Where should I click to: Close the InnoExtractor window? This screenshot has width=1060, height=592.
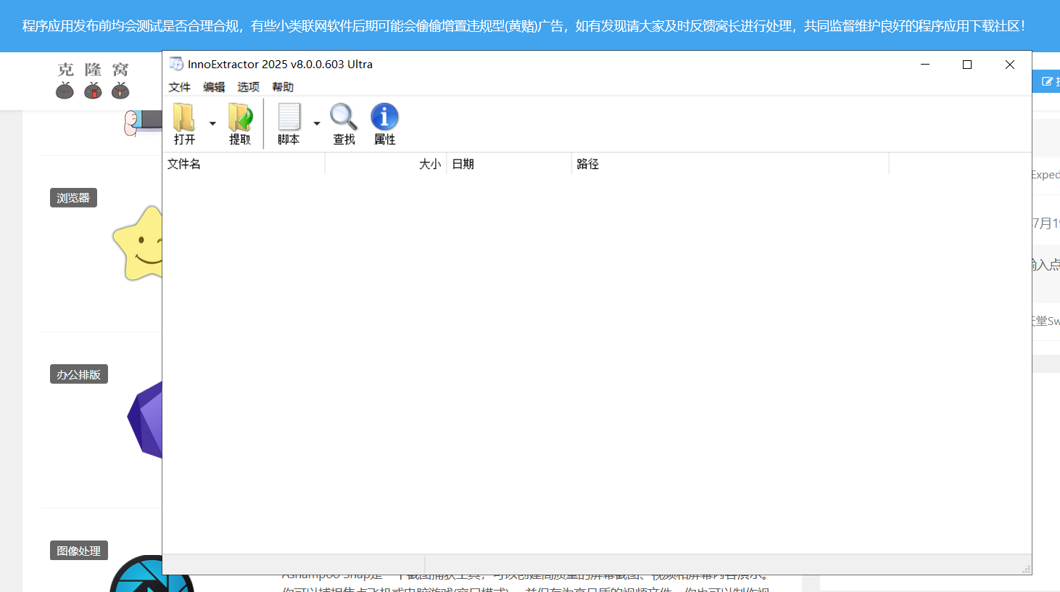point(1010,65)
